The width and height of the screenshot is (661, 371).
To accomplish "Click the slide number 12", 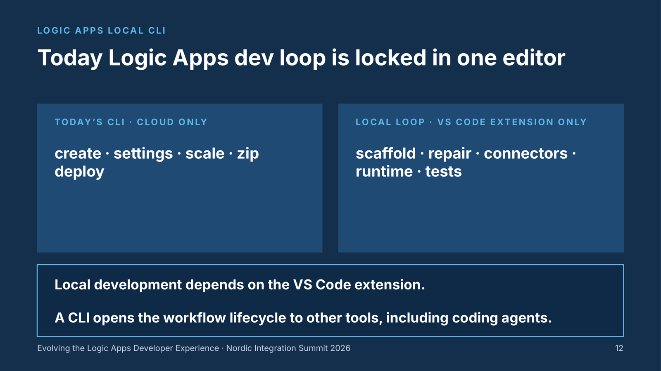I will tap(619, 348).
